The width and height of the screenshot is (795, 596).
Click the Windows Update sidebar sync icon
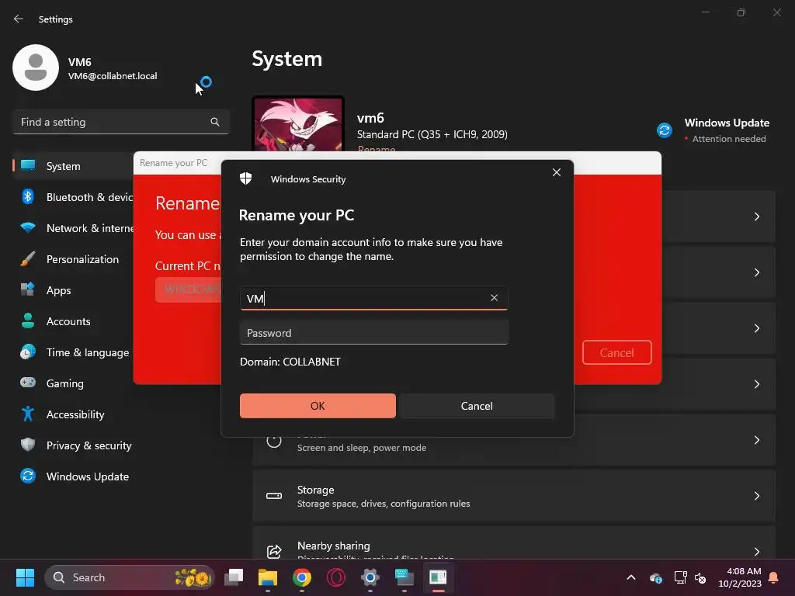[x=28, y=476]
